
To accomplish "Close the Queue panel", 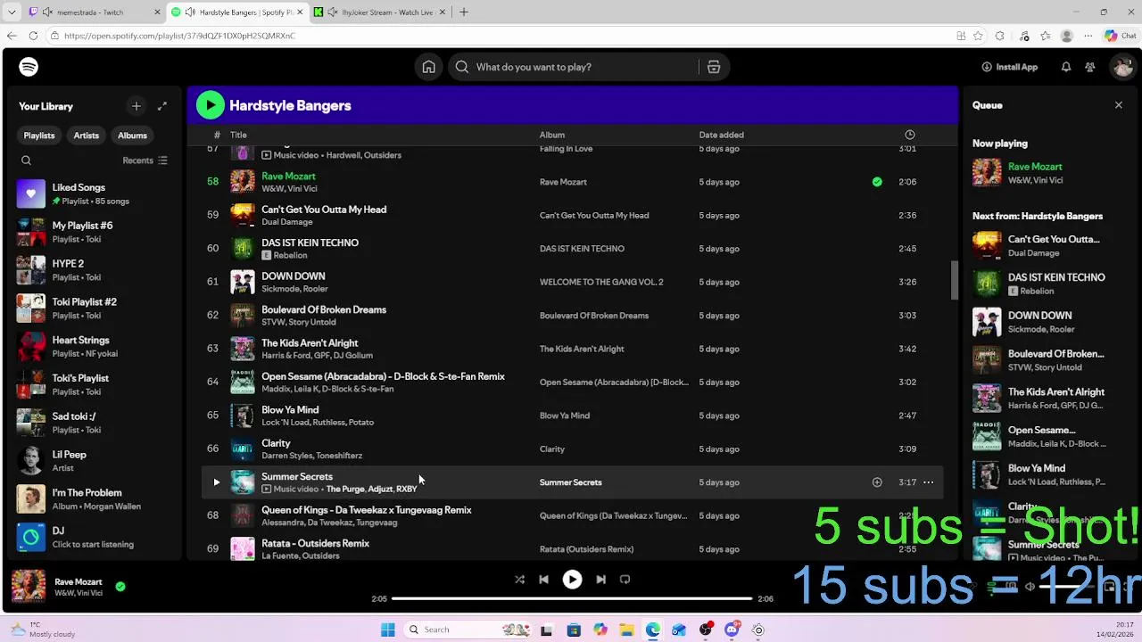I will [x=1118, y=105].
